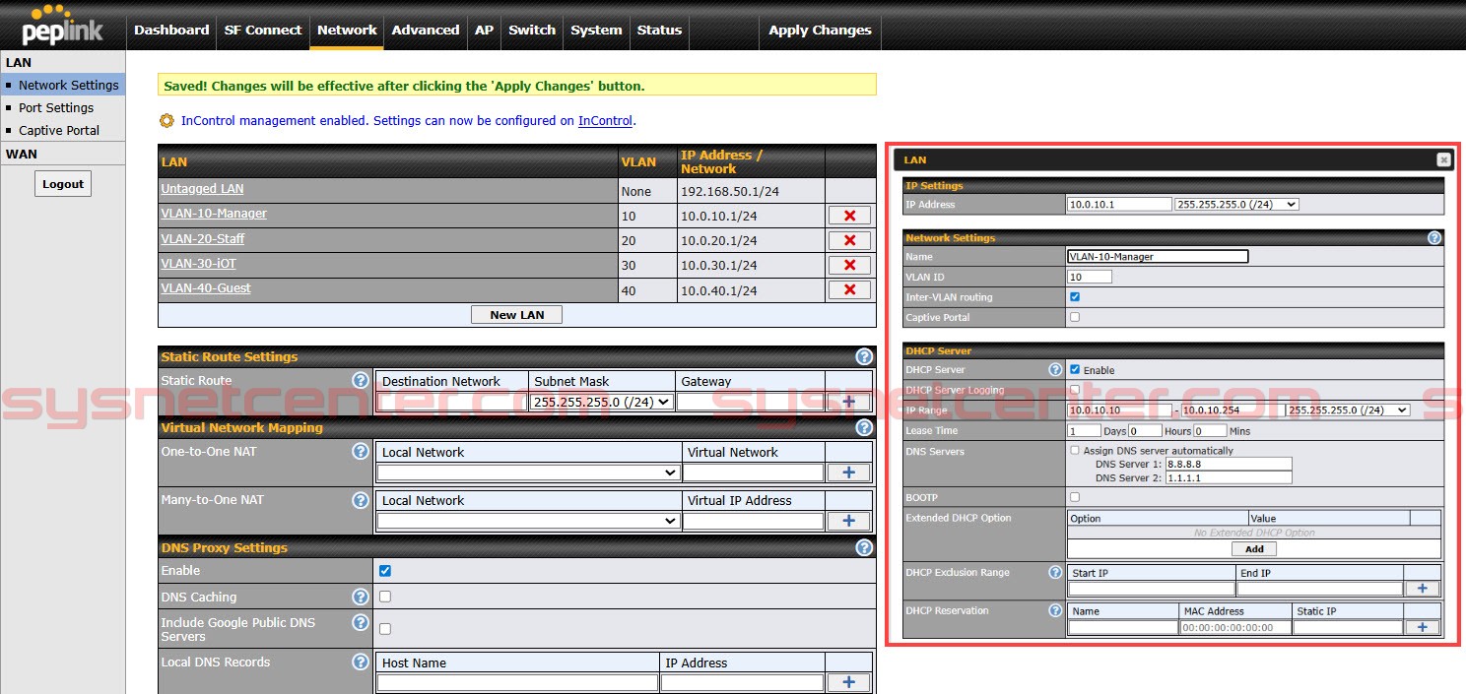Open VLAN-40-Guest link
The width and height of the screenshot is (1466, 694).
coord(206,288)
